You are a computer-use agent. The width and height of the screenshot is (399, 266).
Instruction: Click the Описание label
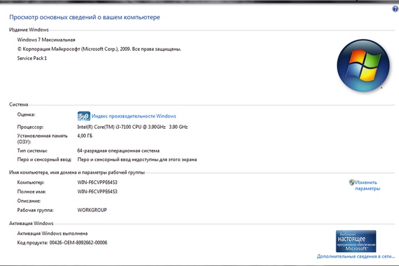(x=29, y=201)
